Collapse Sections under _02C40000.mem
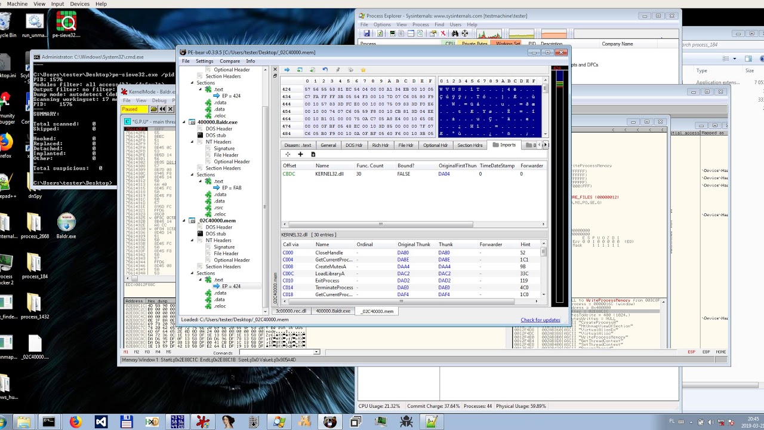The width and height of the screenshot is (764, 430). click(193, 273)
